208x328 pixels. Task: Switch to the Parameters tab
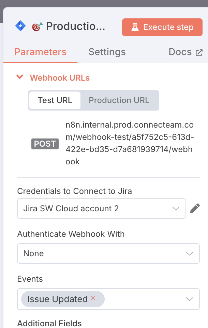pos(40,52)
